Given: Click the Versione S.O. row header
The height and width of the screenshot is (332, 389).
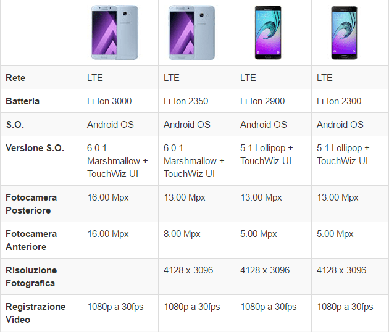Looking at the screenshot, I should coord(35,148).
